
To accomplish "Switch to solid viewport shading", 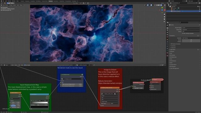I will (158, 5).
